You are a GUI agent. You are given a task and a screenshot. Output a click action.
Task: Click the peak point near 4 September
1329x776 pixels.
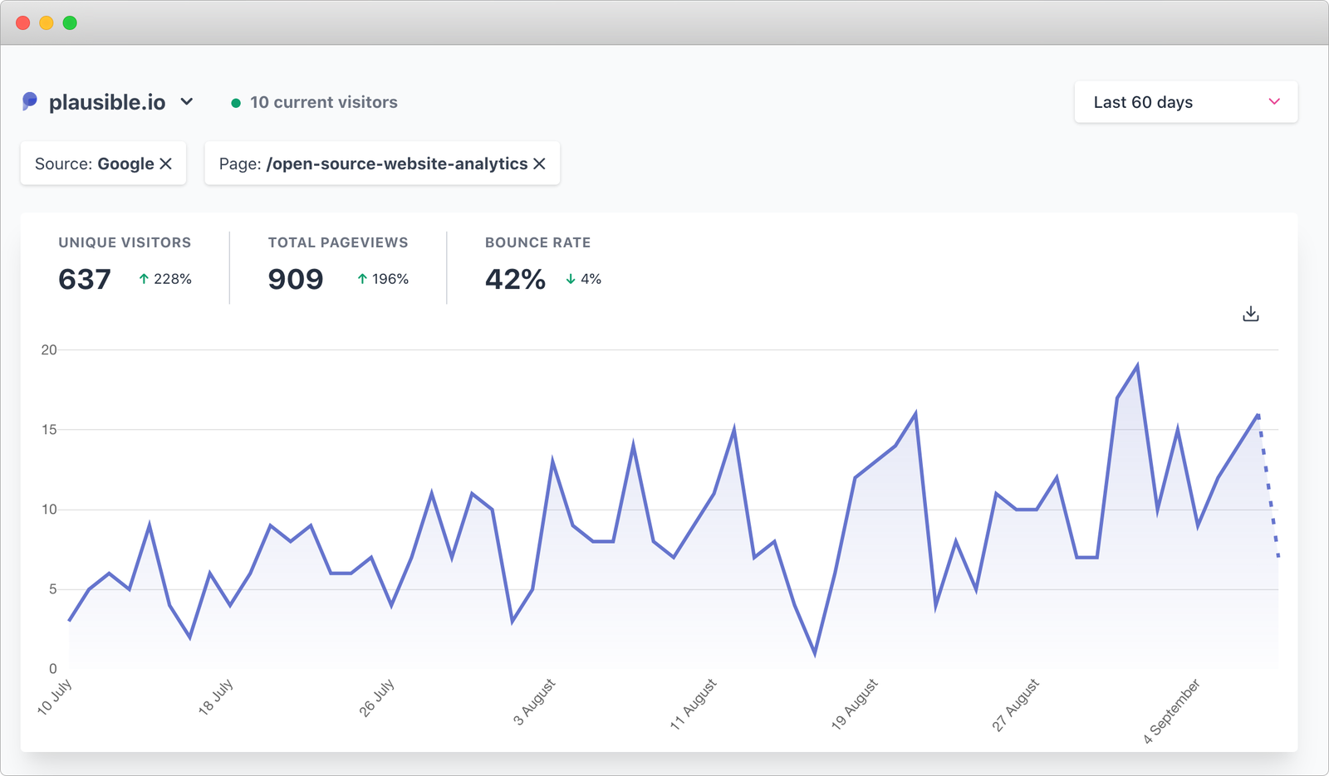[x=1138, y=363]
